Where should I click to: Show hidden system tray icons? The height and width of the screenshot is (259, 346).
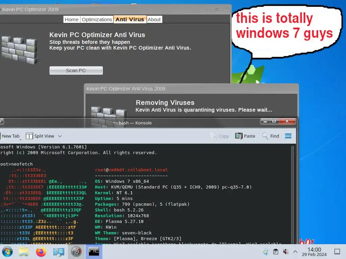tap(295, 252)
